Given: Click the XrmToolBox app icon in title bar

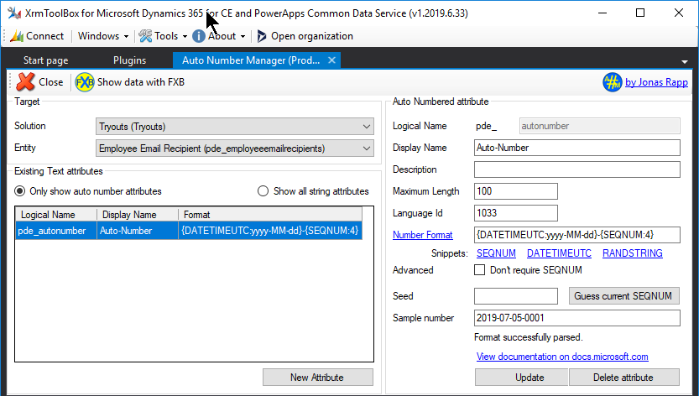Looking at the screenshot, I should pyautogui.click(x=13, y=13).
